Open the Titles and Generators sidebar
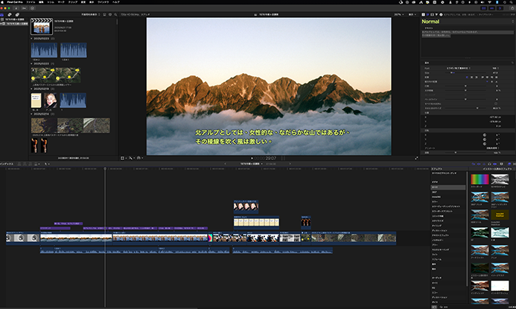 (x=17, y=14)
